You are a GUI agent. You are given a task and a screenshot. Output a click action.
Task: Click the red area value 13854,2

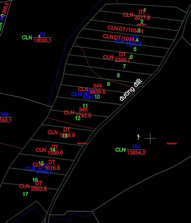click(136, 153)
